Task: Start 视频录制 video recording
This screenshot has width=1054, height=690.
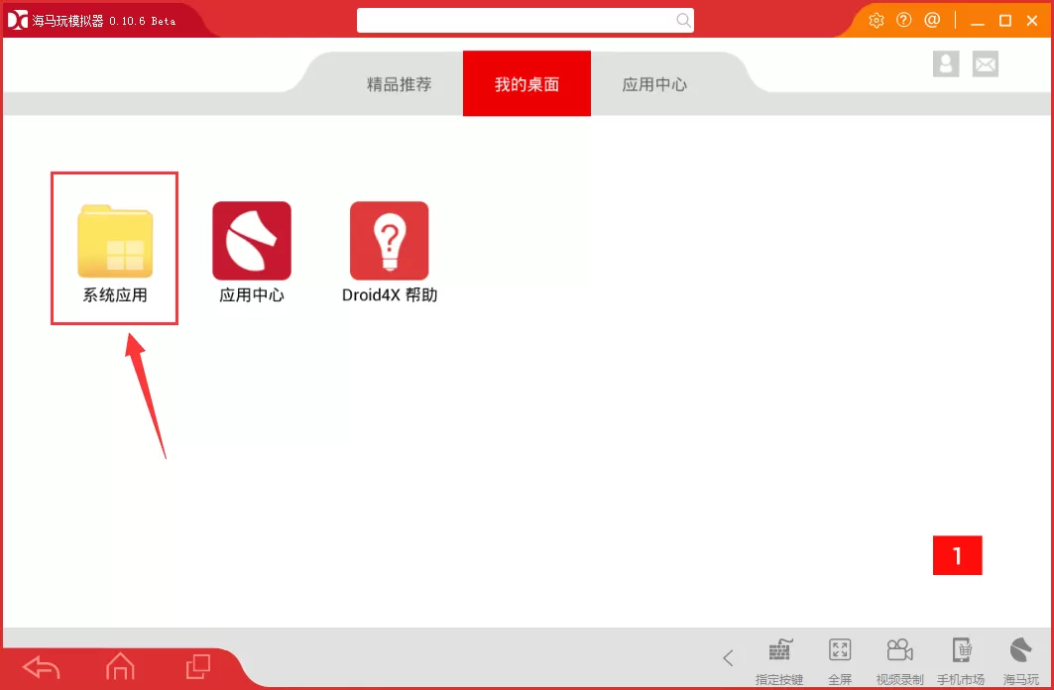Action: (900, 662)
